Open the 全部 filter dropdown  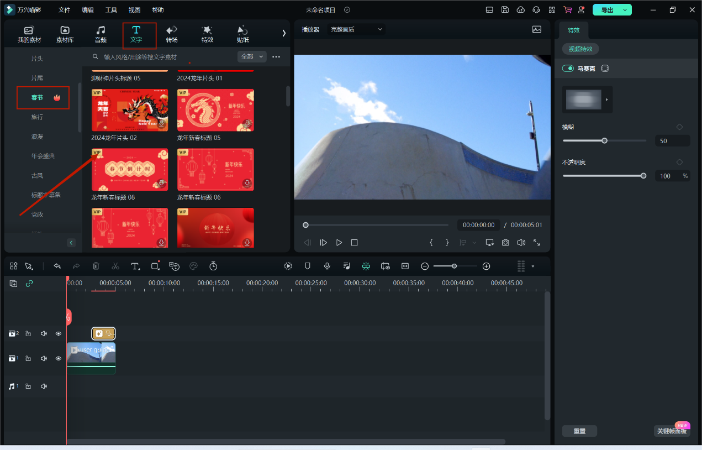(x=252, y=56)
